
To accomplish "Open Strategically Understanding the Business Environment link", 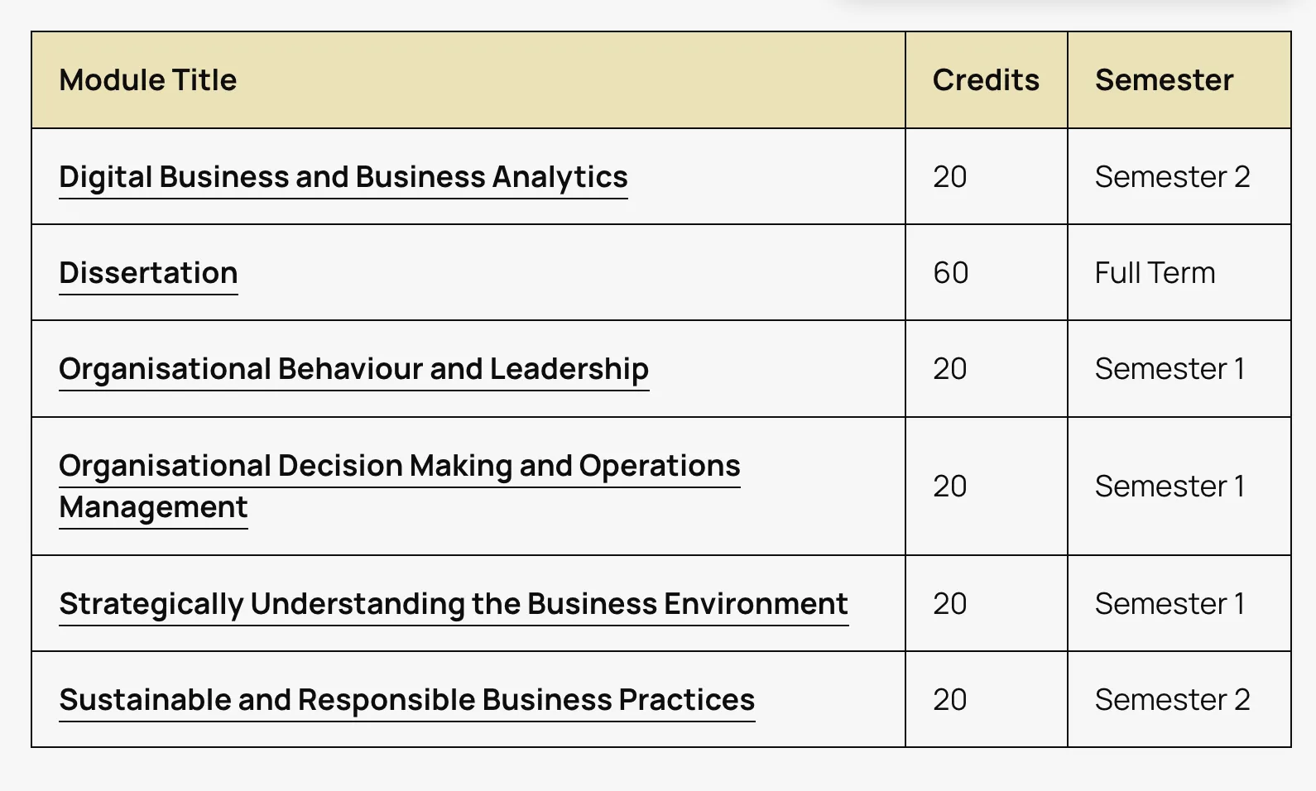I will tap(453, 604).
